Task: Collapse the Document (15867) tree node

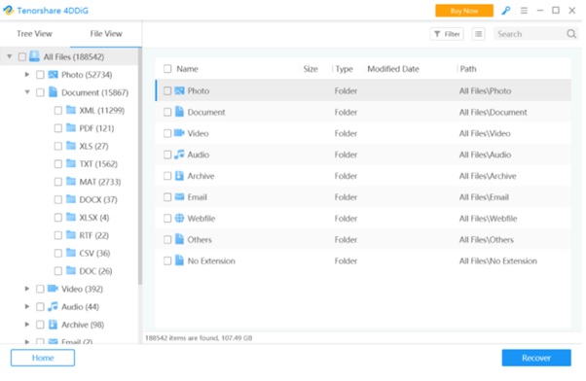Action: pyautogui.click(x=27, y=92)
